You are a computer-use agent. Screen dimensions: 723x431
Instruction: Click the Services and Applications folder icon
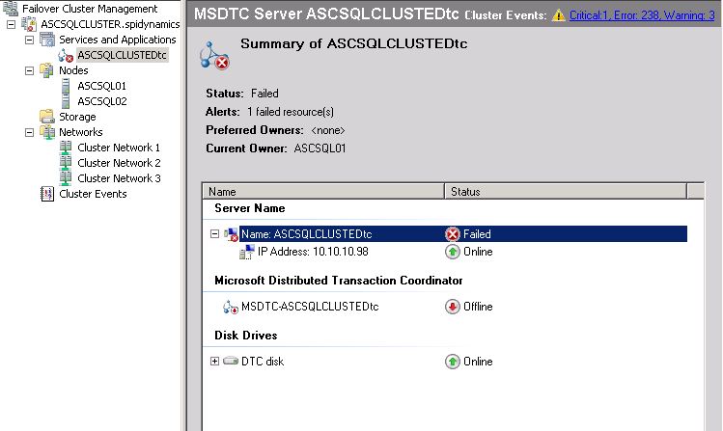pos(47,40)
